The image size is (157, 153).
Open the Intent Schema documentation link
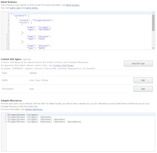point(73,5)
